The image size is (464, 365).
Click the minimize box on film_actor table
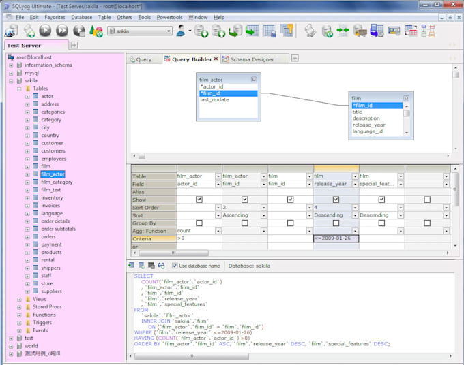[x=254, y=80]
